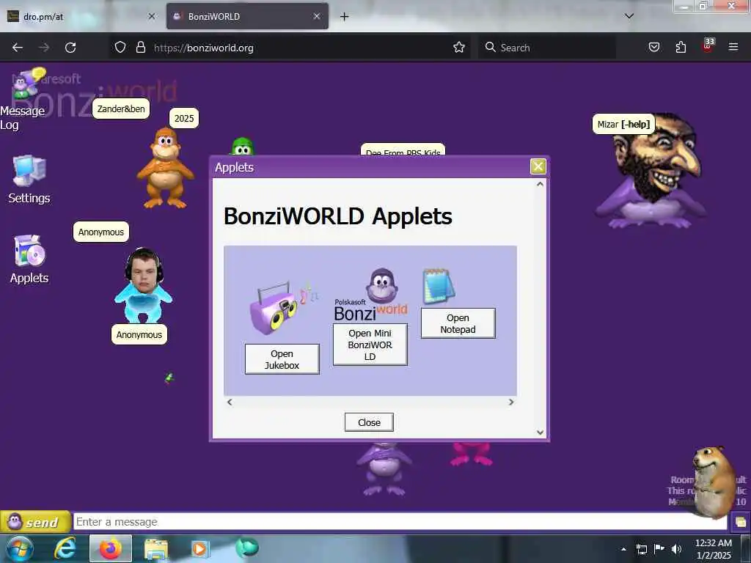
Task: Close the dro.pm/at tab
Action: (151, 16)
